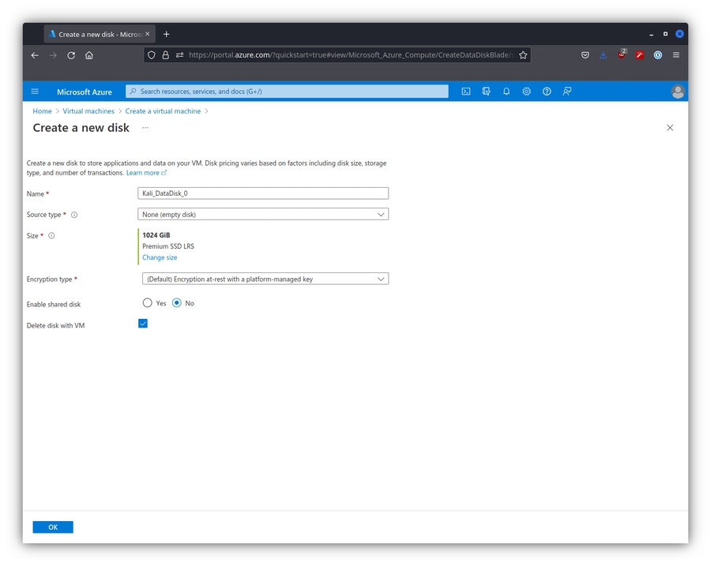Select Yes for Enable shared disk

tap(148, 303)
